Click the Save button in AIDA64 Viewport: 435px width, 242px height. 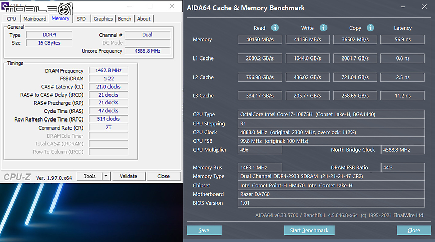[204, 230]
